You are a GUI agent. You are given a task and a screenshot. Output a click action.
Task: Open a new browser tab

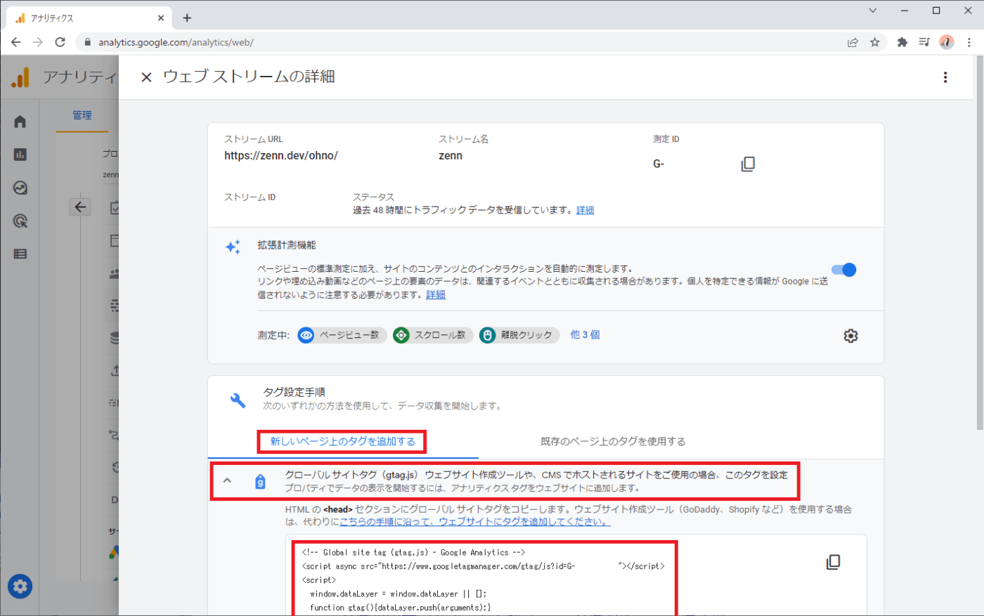point(187,18)
